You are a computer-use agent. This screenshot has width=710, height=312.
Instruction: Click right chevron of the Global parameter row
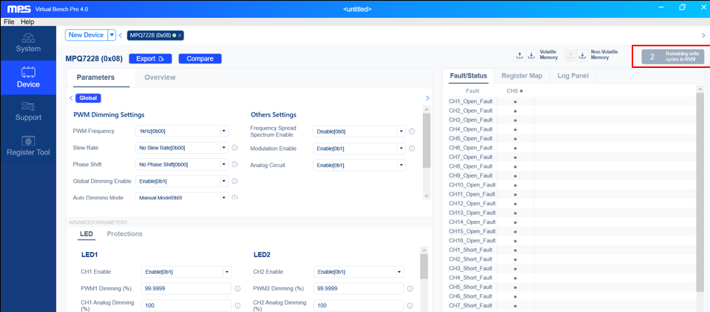tap(427, 98)
